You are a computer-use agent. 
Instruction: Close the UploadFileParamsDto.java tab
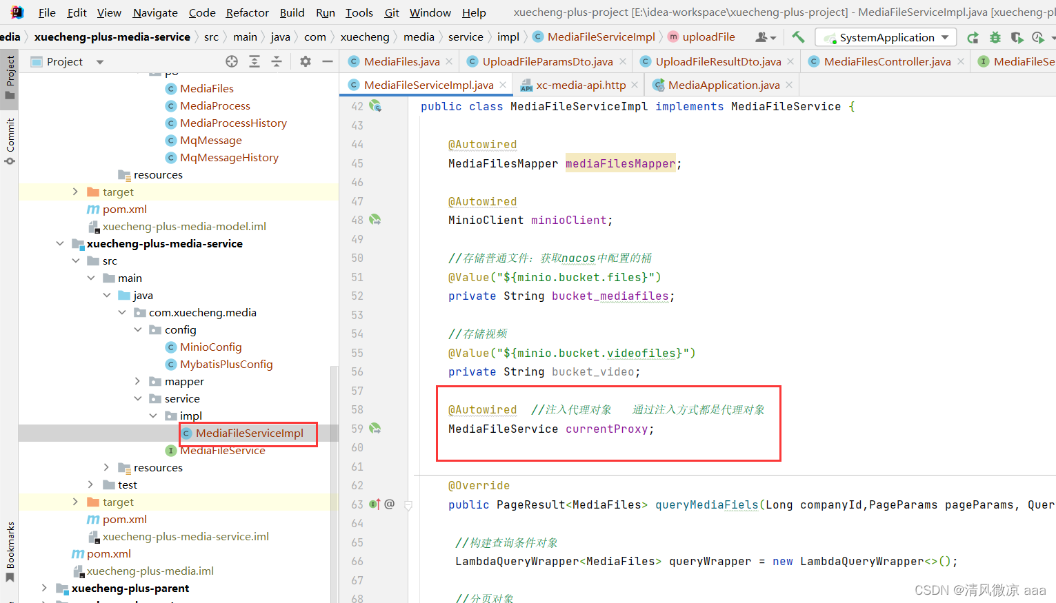point(623,61)
